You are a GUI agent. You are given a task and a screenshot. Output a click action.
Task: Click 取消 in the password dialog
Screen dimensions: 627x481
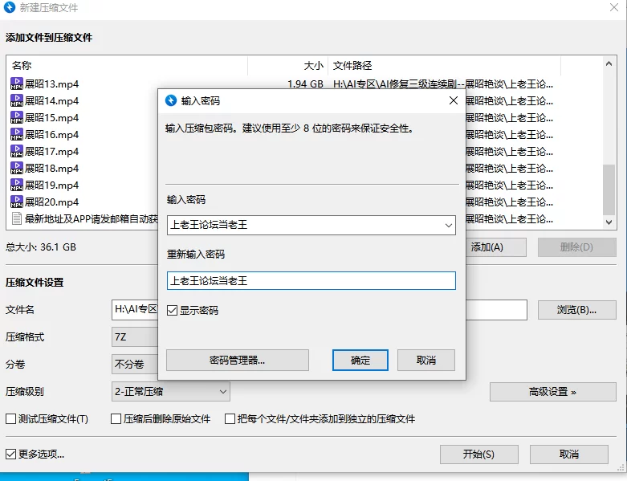(x=426, y=361)
